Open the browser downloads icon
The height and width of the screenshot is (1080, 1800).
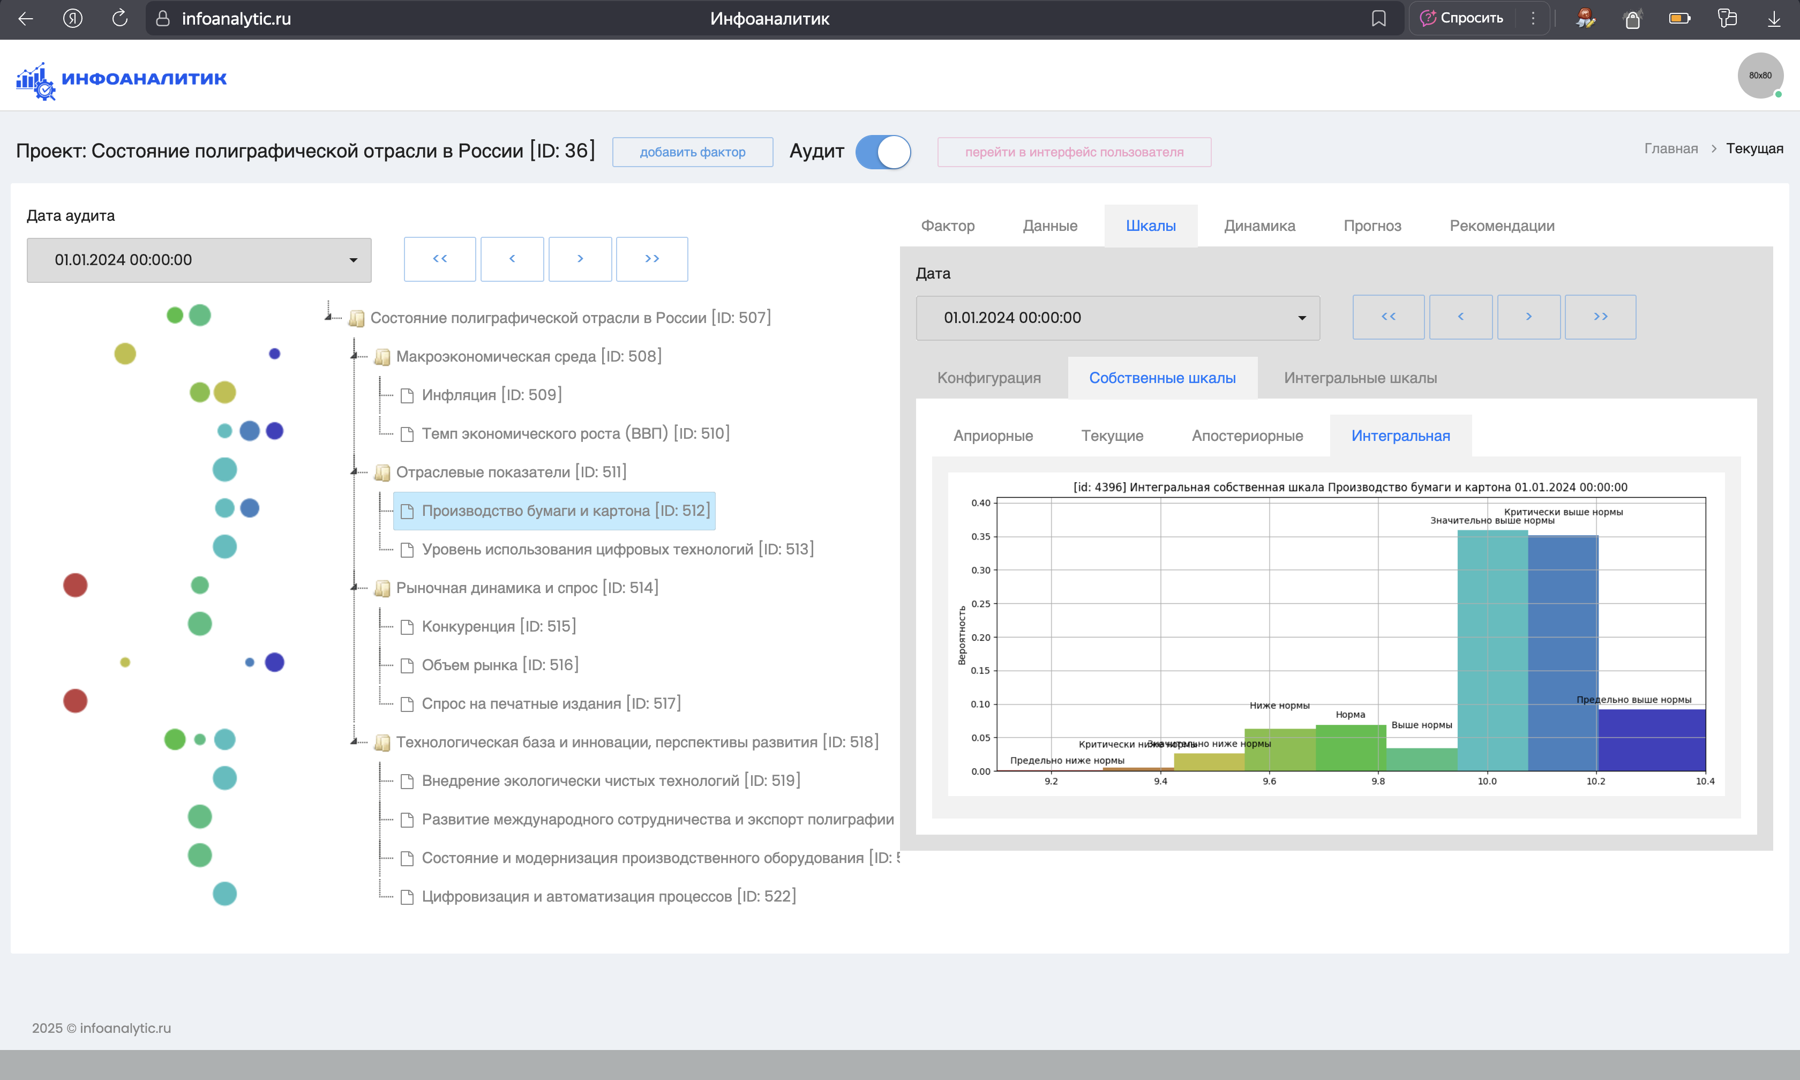[1774, 19]
